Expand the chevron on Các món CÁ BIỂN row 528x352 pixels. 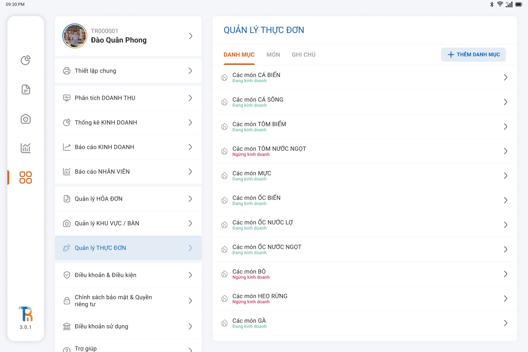pos(506,77)
